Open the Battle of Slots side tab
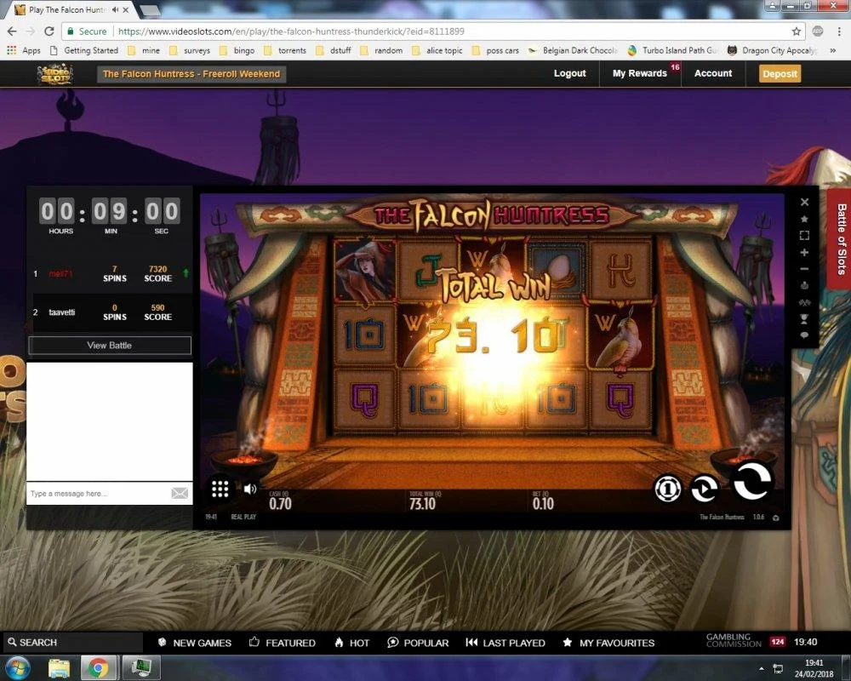 tap(840, 239)
